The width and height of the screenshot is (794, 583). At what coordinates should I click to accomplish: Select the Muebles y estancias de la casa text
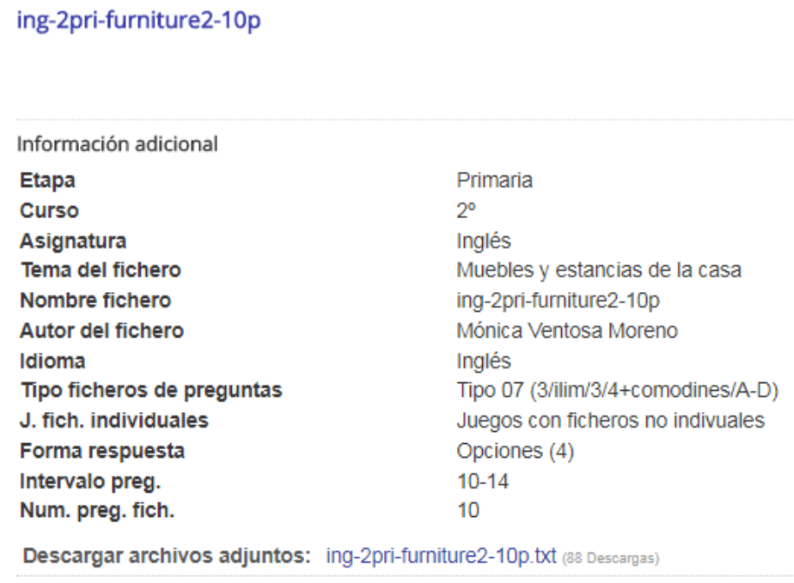pyautogui.click(x=599, y=270)
